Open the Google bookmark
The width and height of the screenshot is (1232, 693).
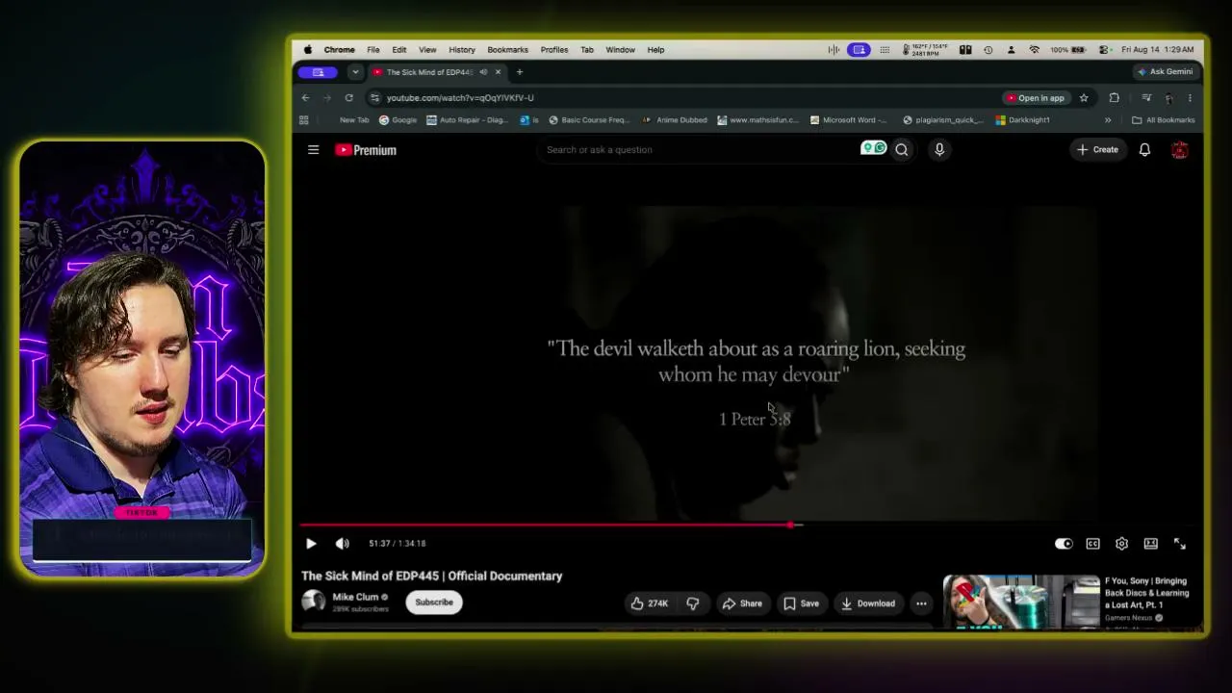398,120
